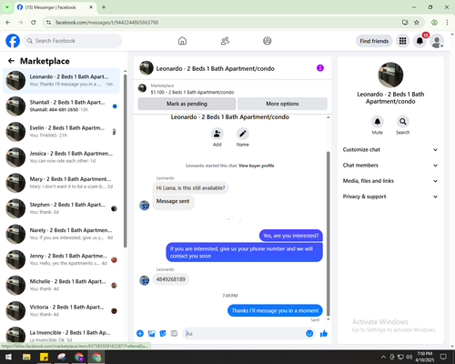Open Narely conversation in list
Viewport: 455px width, 364px height.
click(x=62, y=234)
